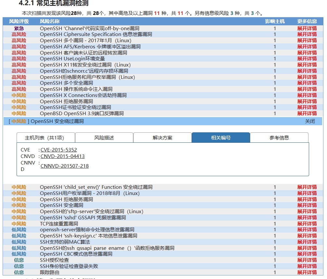Expand details for X Connections会话劫持漏洞

[307, 95]
